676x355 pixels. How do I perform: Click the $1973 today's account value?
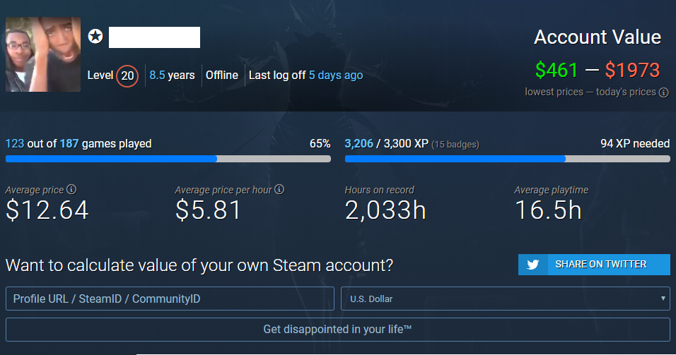point(632,70)
